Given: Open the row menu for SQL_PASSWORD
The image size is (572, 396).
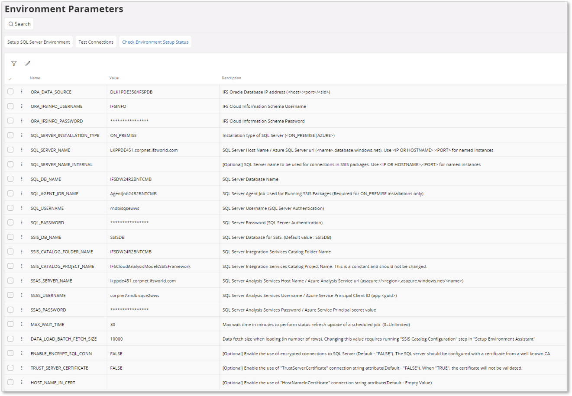Looking at the screenshot, I should 22,222.
